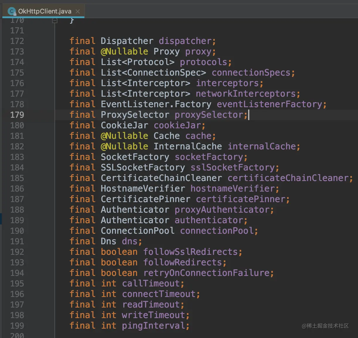Click the 'certificatePinner' field name
Viewport: 358px width, 338px height.
coord(241,199)
